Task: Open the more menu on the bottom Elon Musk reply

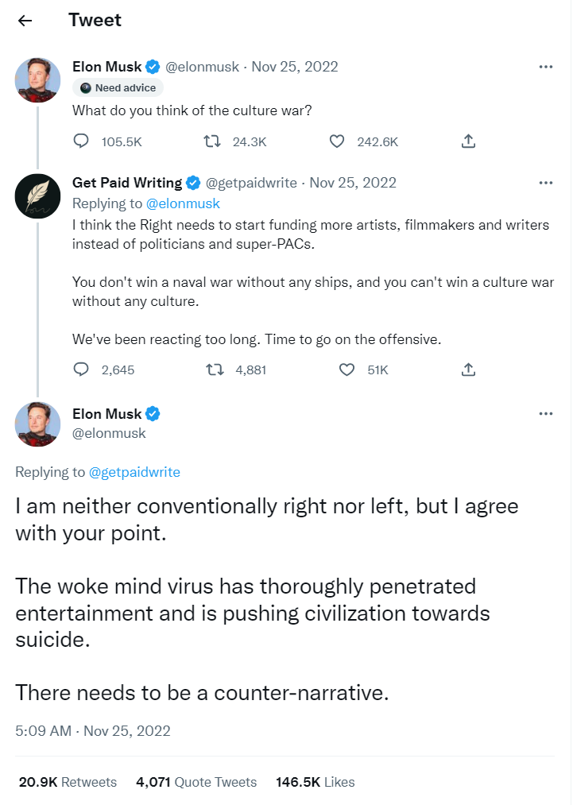Action: point(546,412)
